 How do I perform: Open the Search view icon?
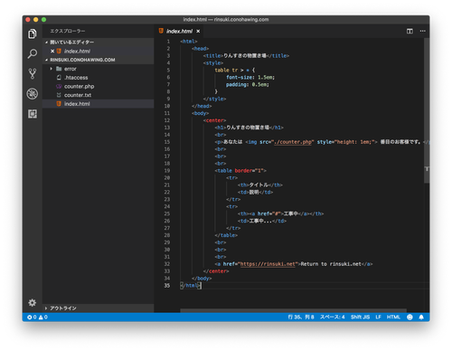click(x=33, y=54)
